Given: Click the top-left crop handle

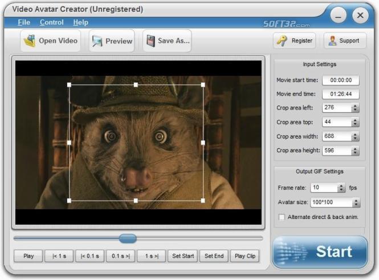Looking at the screenshot, I should [69, 84].
